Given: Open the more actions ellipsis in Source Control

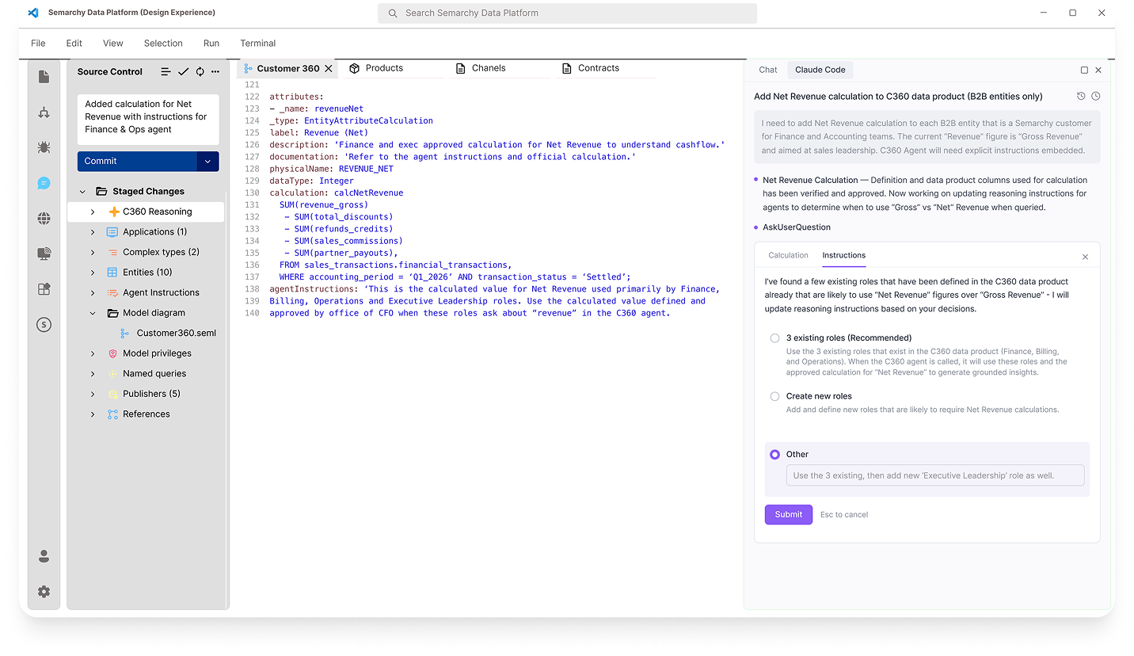Looking at the screenshot, I should pos(215,71).
